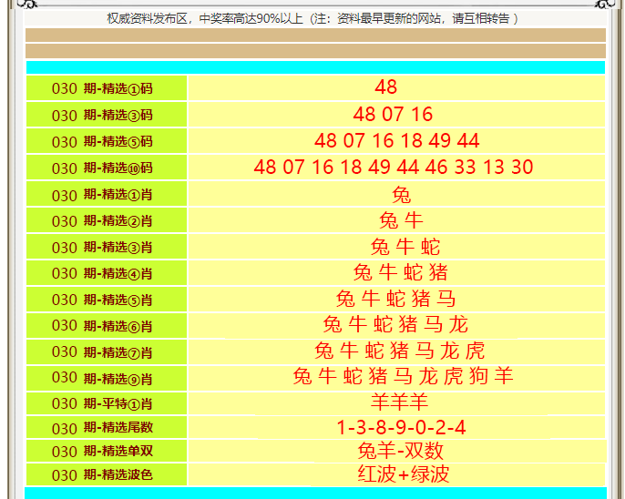Viewport: 625px width, 499px height.
Task: Click the 030 期-精选①码 row label
Action: 106,88
